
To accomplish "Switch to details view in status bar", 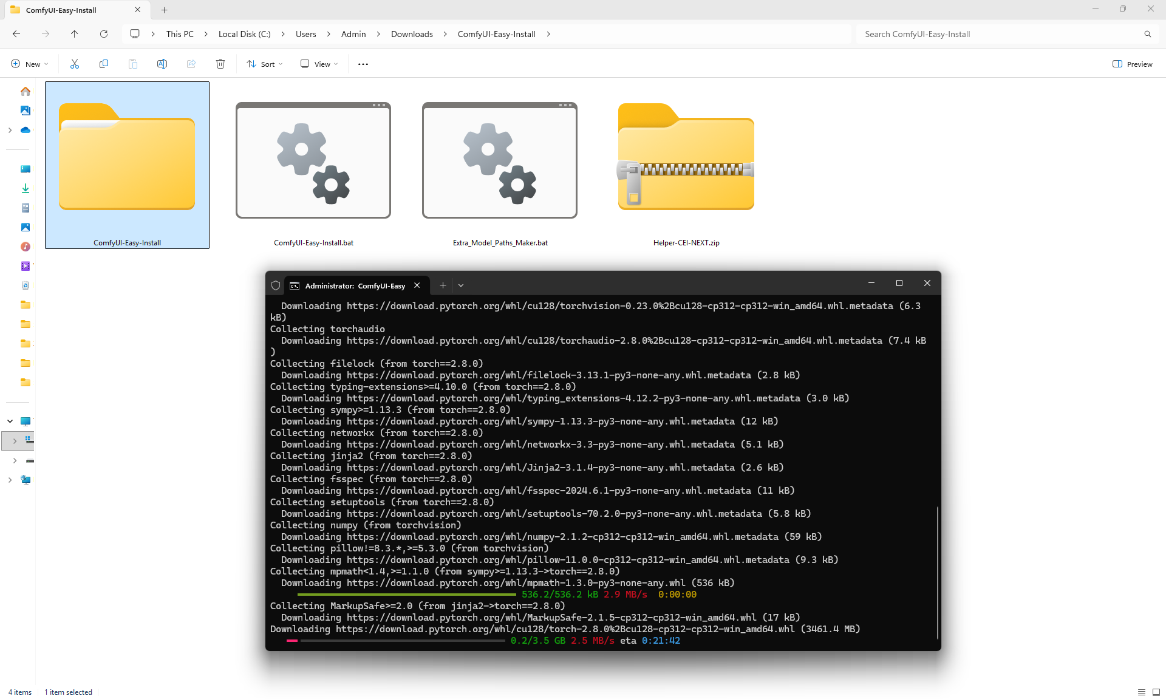I will [x=1142, y=692].
